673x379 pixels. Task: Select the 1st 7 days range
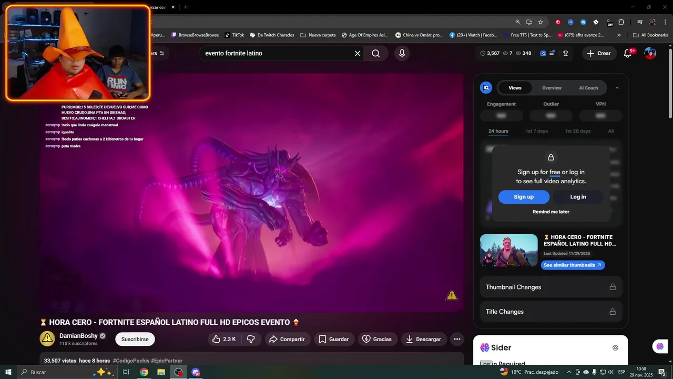click(536, 131)
